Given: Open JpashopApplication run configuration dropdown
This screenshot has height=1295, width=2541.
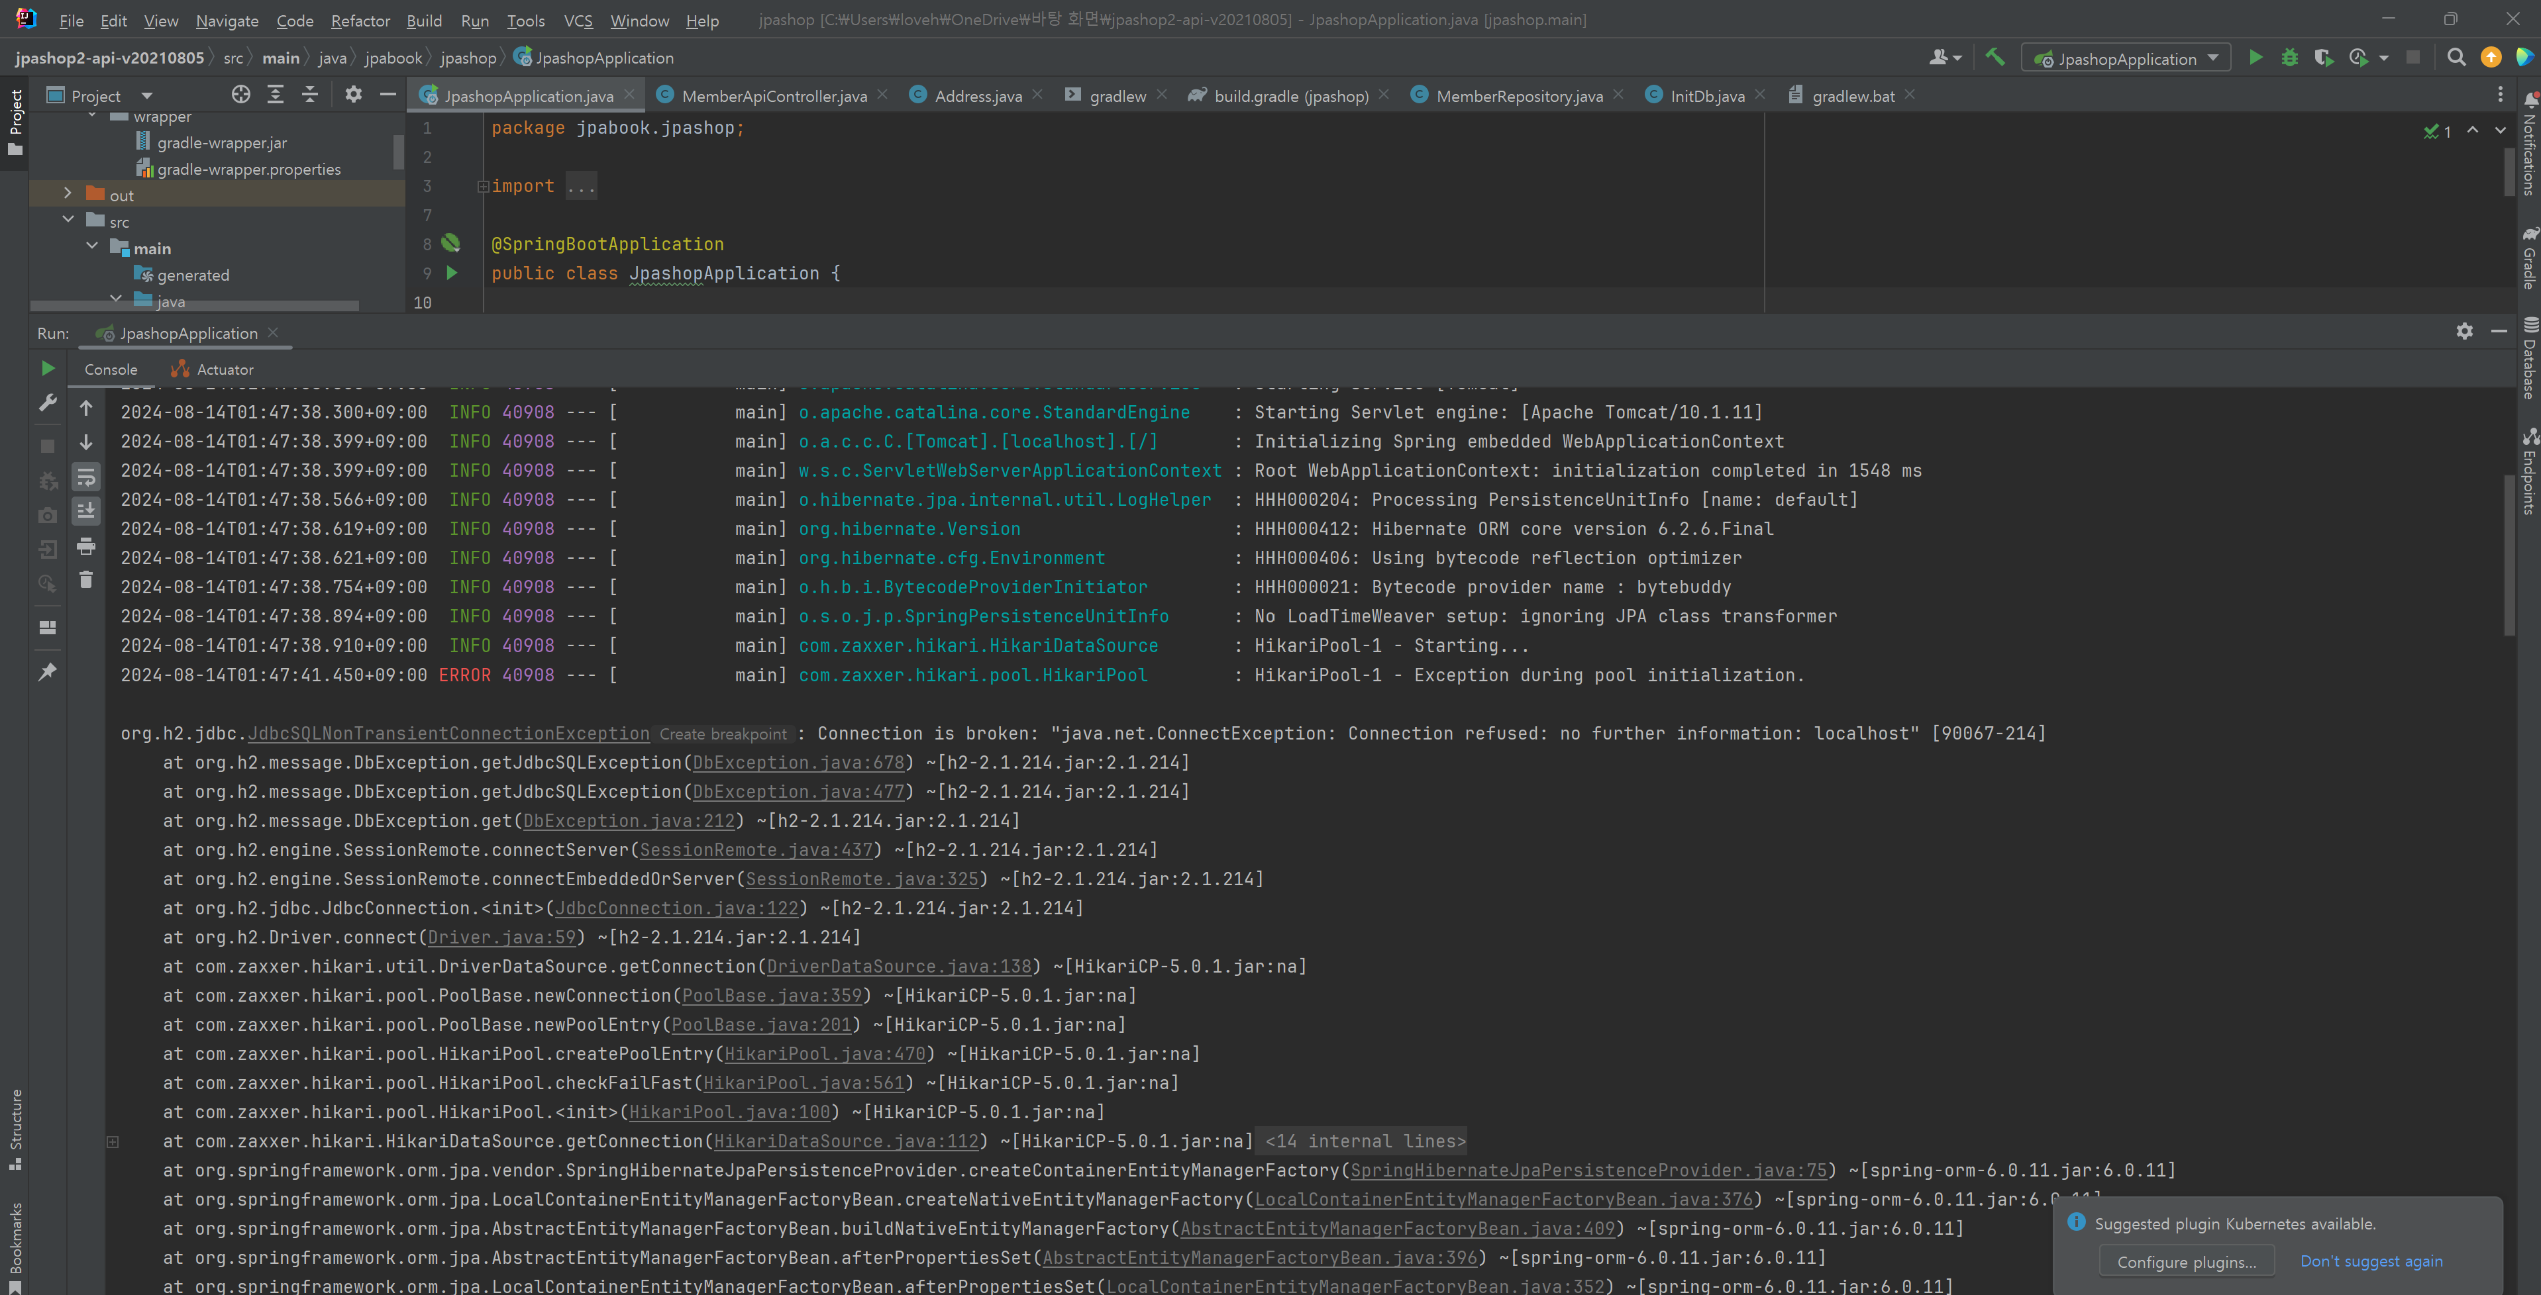Looking at the screenshot, I should click(2126, 58).
